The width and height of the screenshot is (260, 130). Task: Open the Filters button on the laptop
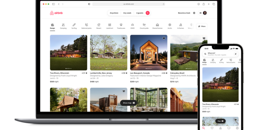pos(202,26)
